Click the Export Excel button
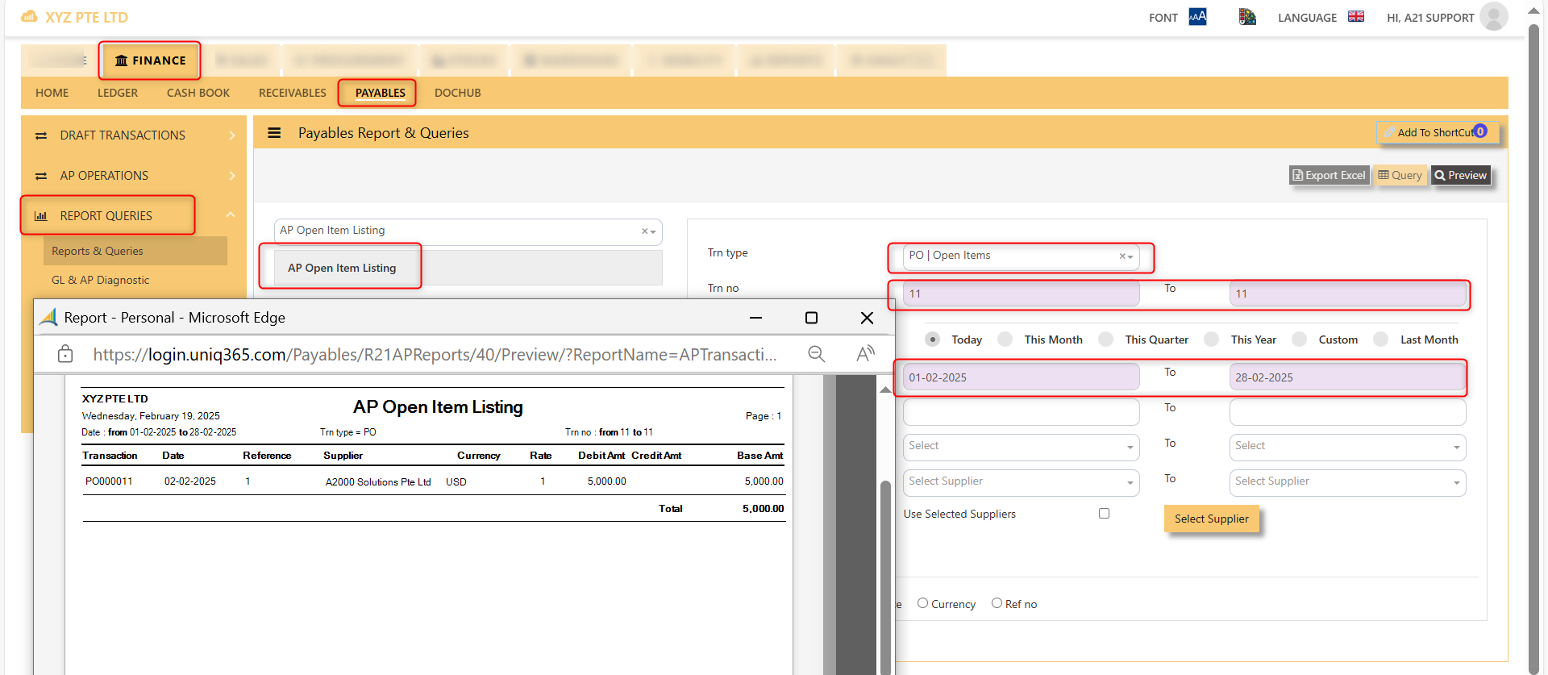 point(1329,175)
